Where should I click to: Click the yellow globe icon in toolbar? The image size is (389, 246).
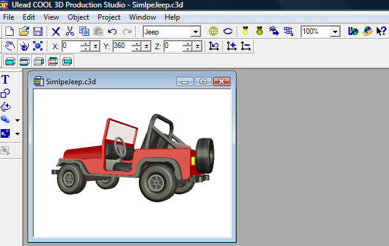pyautogui.click(x=213, y=31)
